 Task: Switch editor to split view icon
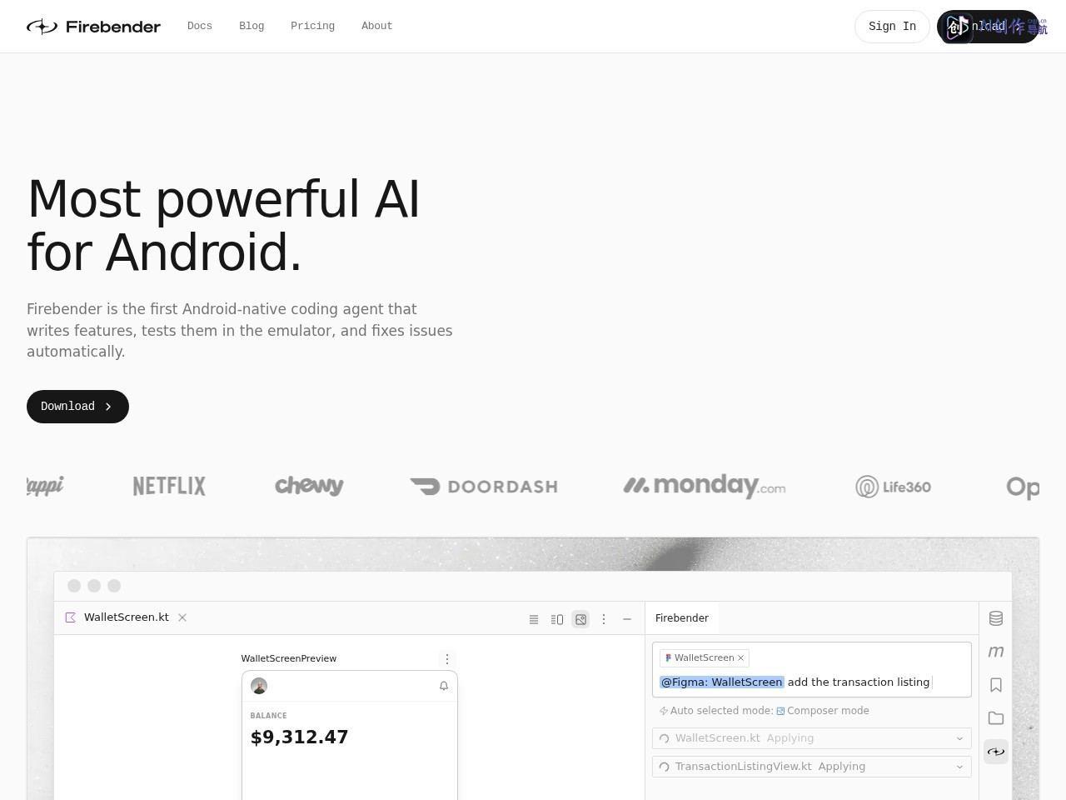(557, 619)
